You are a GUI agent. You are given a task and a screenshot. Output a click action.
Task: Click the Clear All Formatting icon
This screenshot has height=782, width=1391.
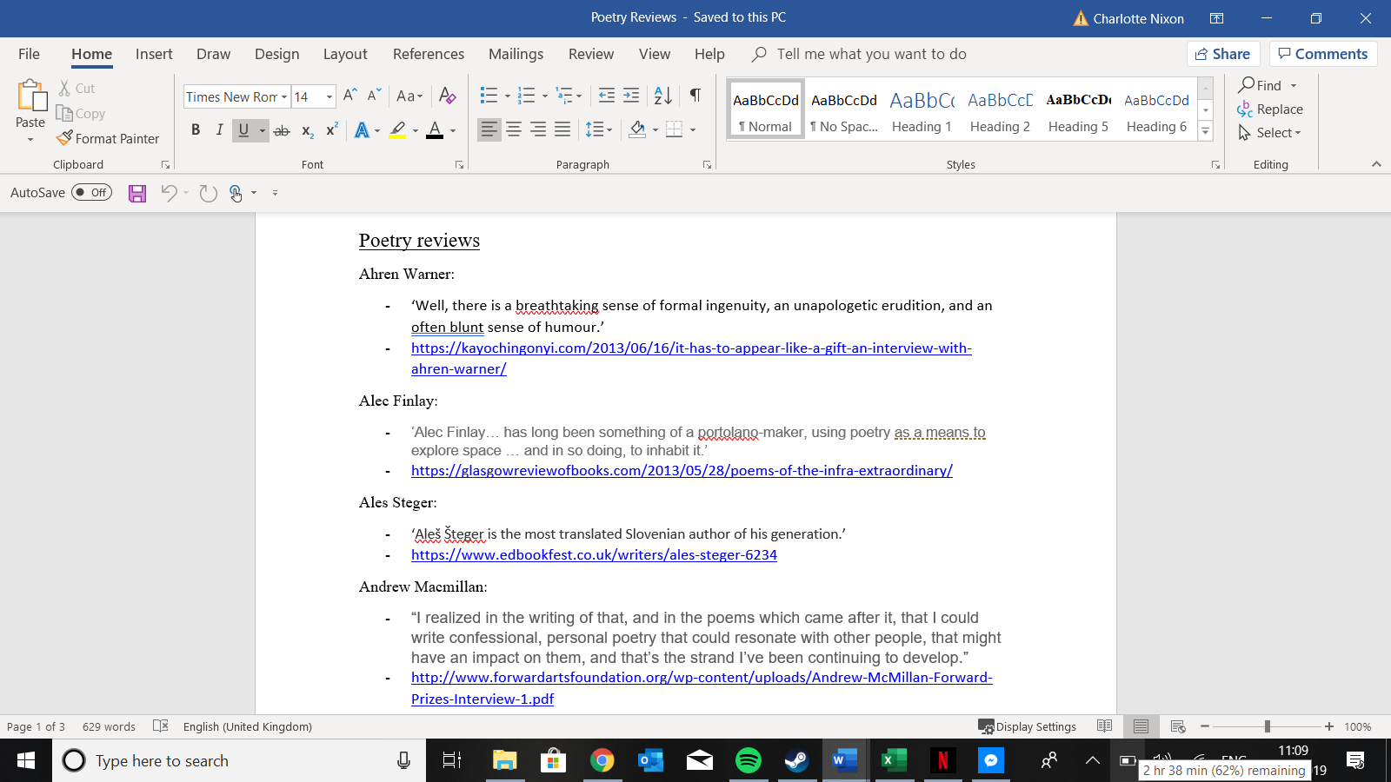pos(448,96)
